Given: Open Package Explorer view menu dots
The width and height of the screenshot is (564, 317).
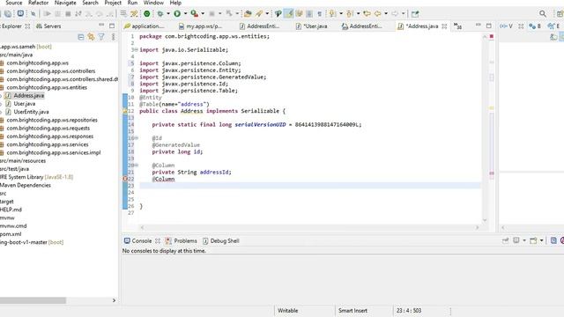Looking at the screenshot, I should (x=114, y=37).
